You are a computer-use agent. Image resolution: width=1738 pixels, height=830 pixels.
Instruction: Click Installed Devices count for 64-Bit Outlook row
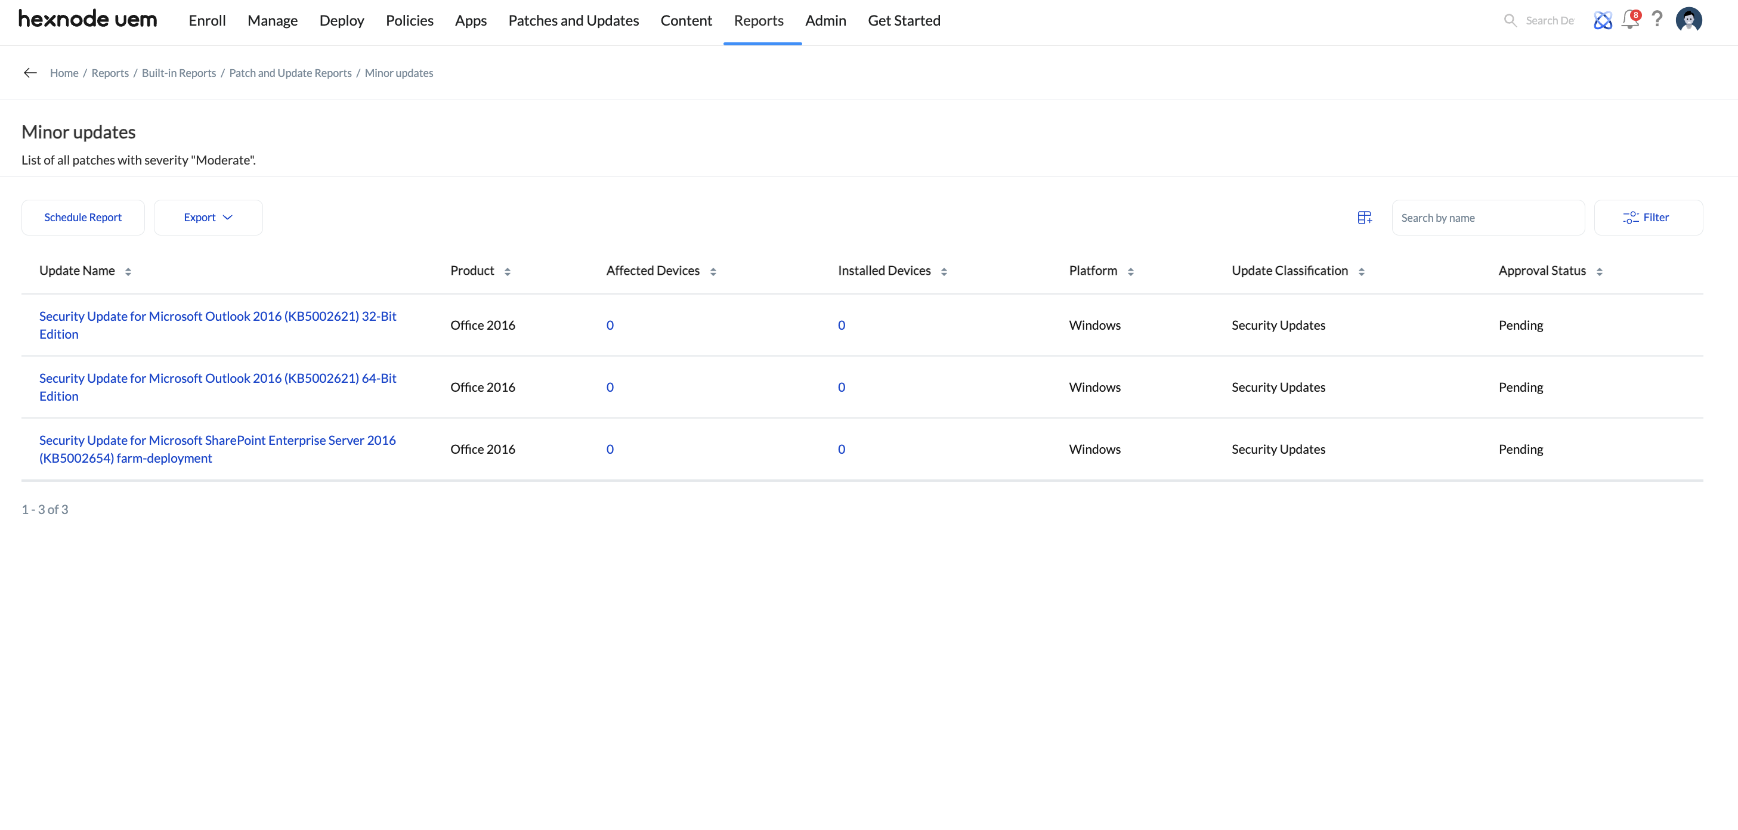point(842,387)
